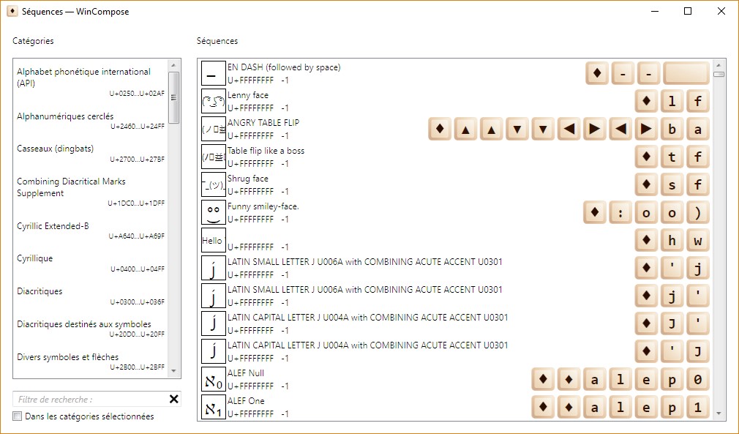Click the categories list scrollbar thumb
Image resolution: width=739 pixels, height=434 pixels.
pyautogui.click(x=174, y=97)
